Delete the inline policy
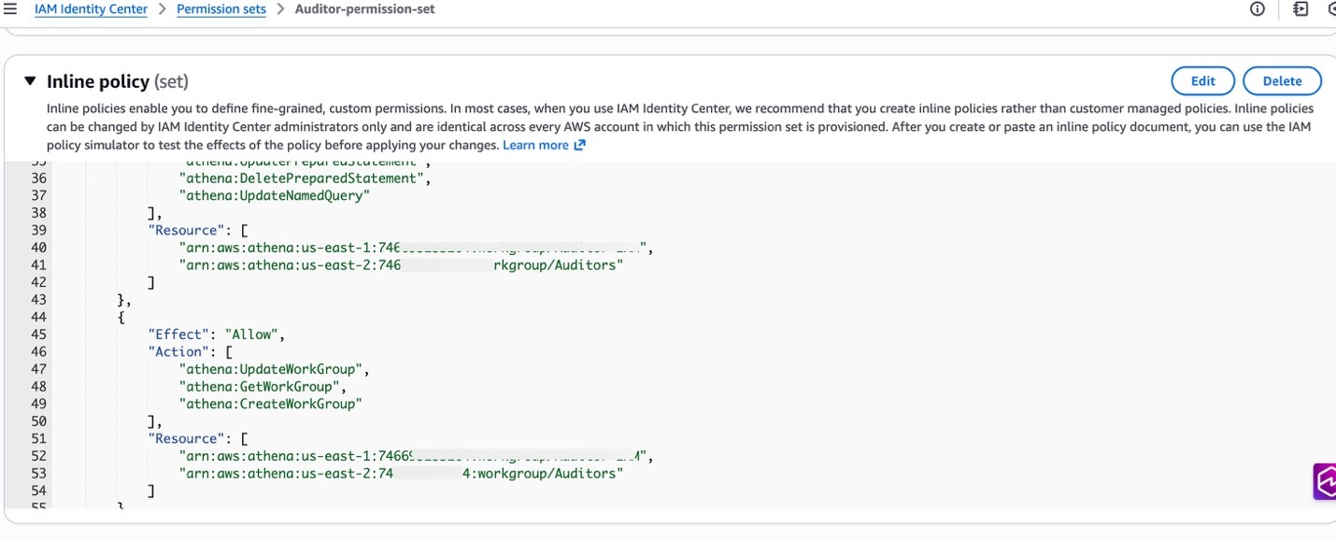The width and height of the screenshot is (1336, 541). point(1282,81)
